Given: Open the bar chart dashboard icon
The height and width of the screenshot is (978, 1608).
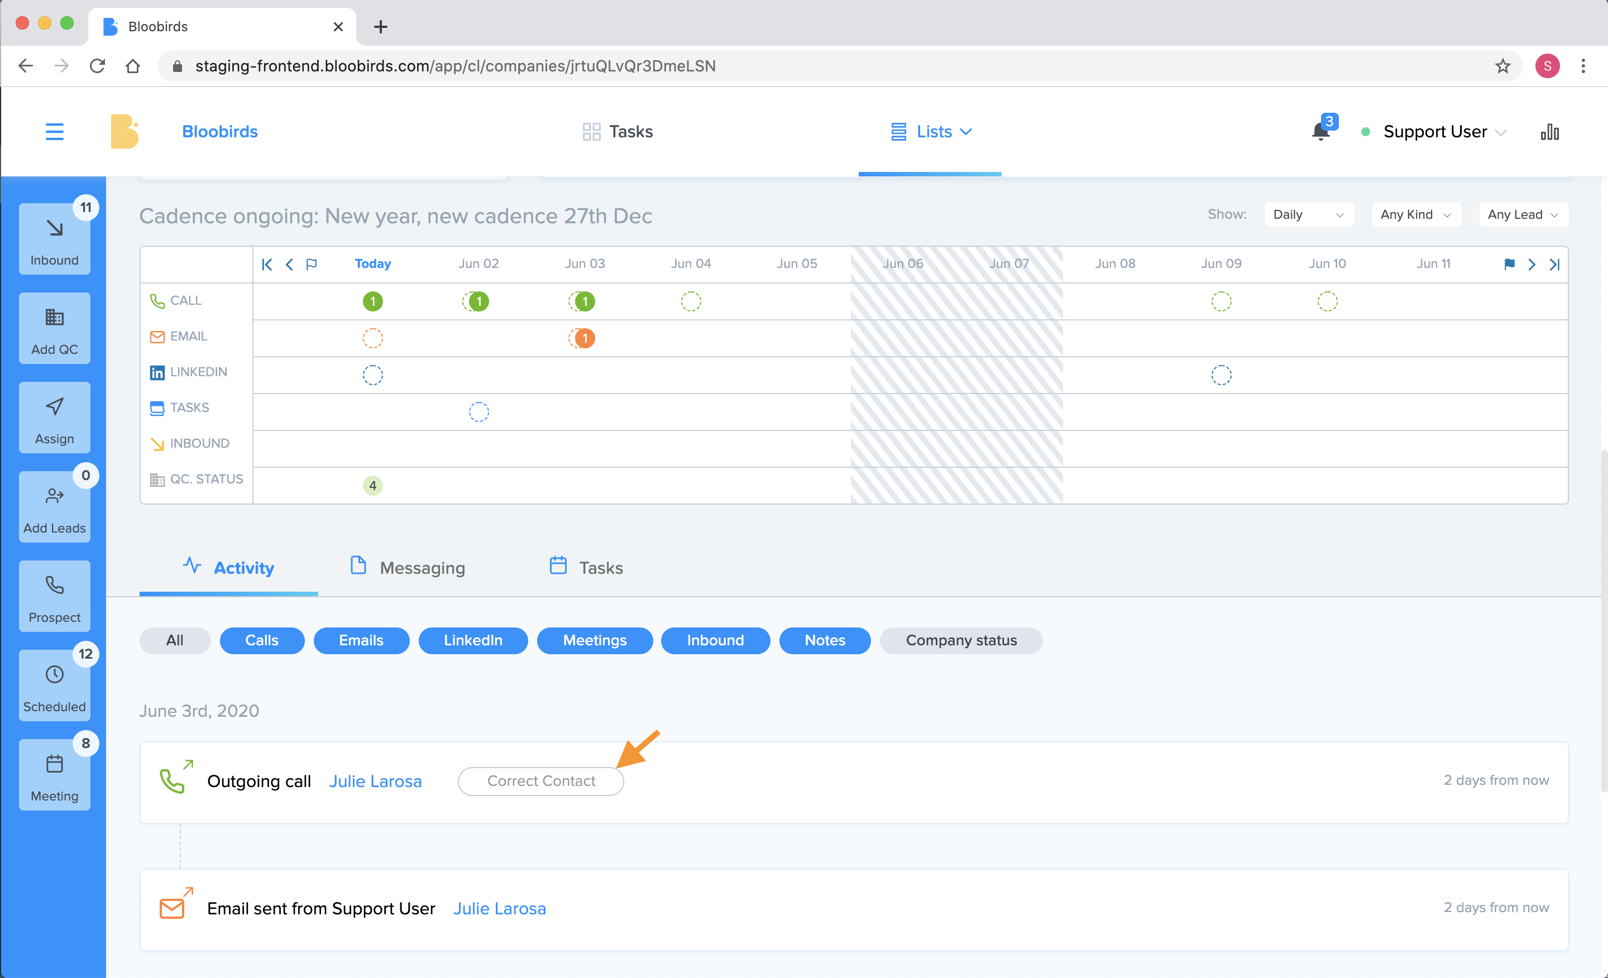Looking at the screenshot, I should (x=1549, y=132).
